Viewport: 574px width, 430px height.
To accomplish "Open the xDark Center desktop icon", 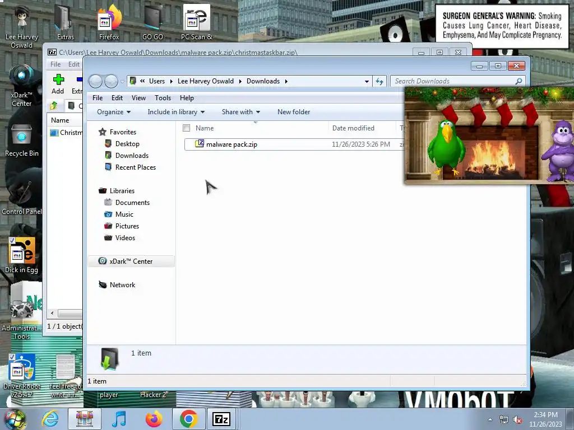I will click(22, 85).
